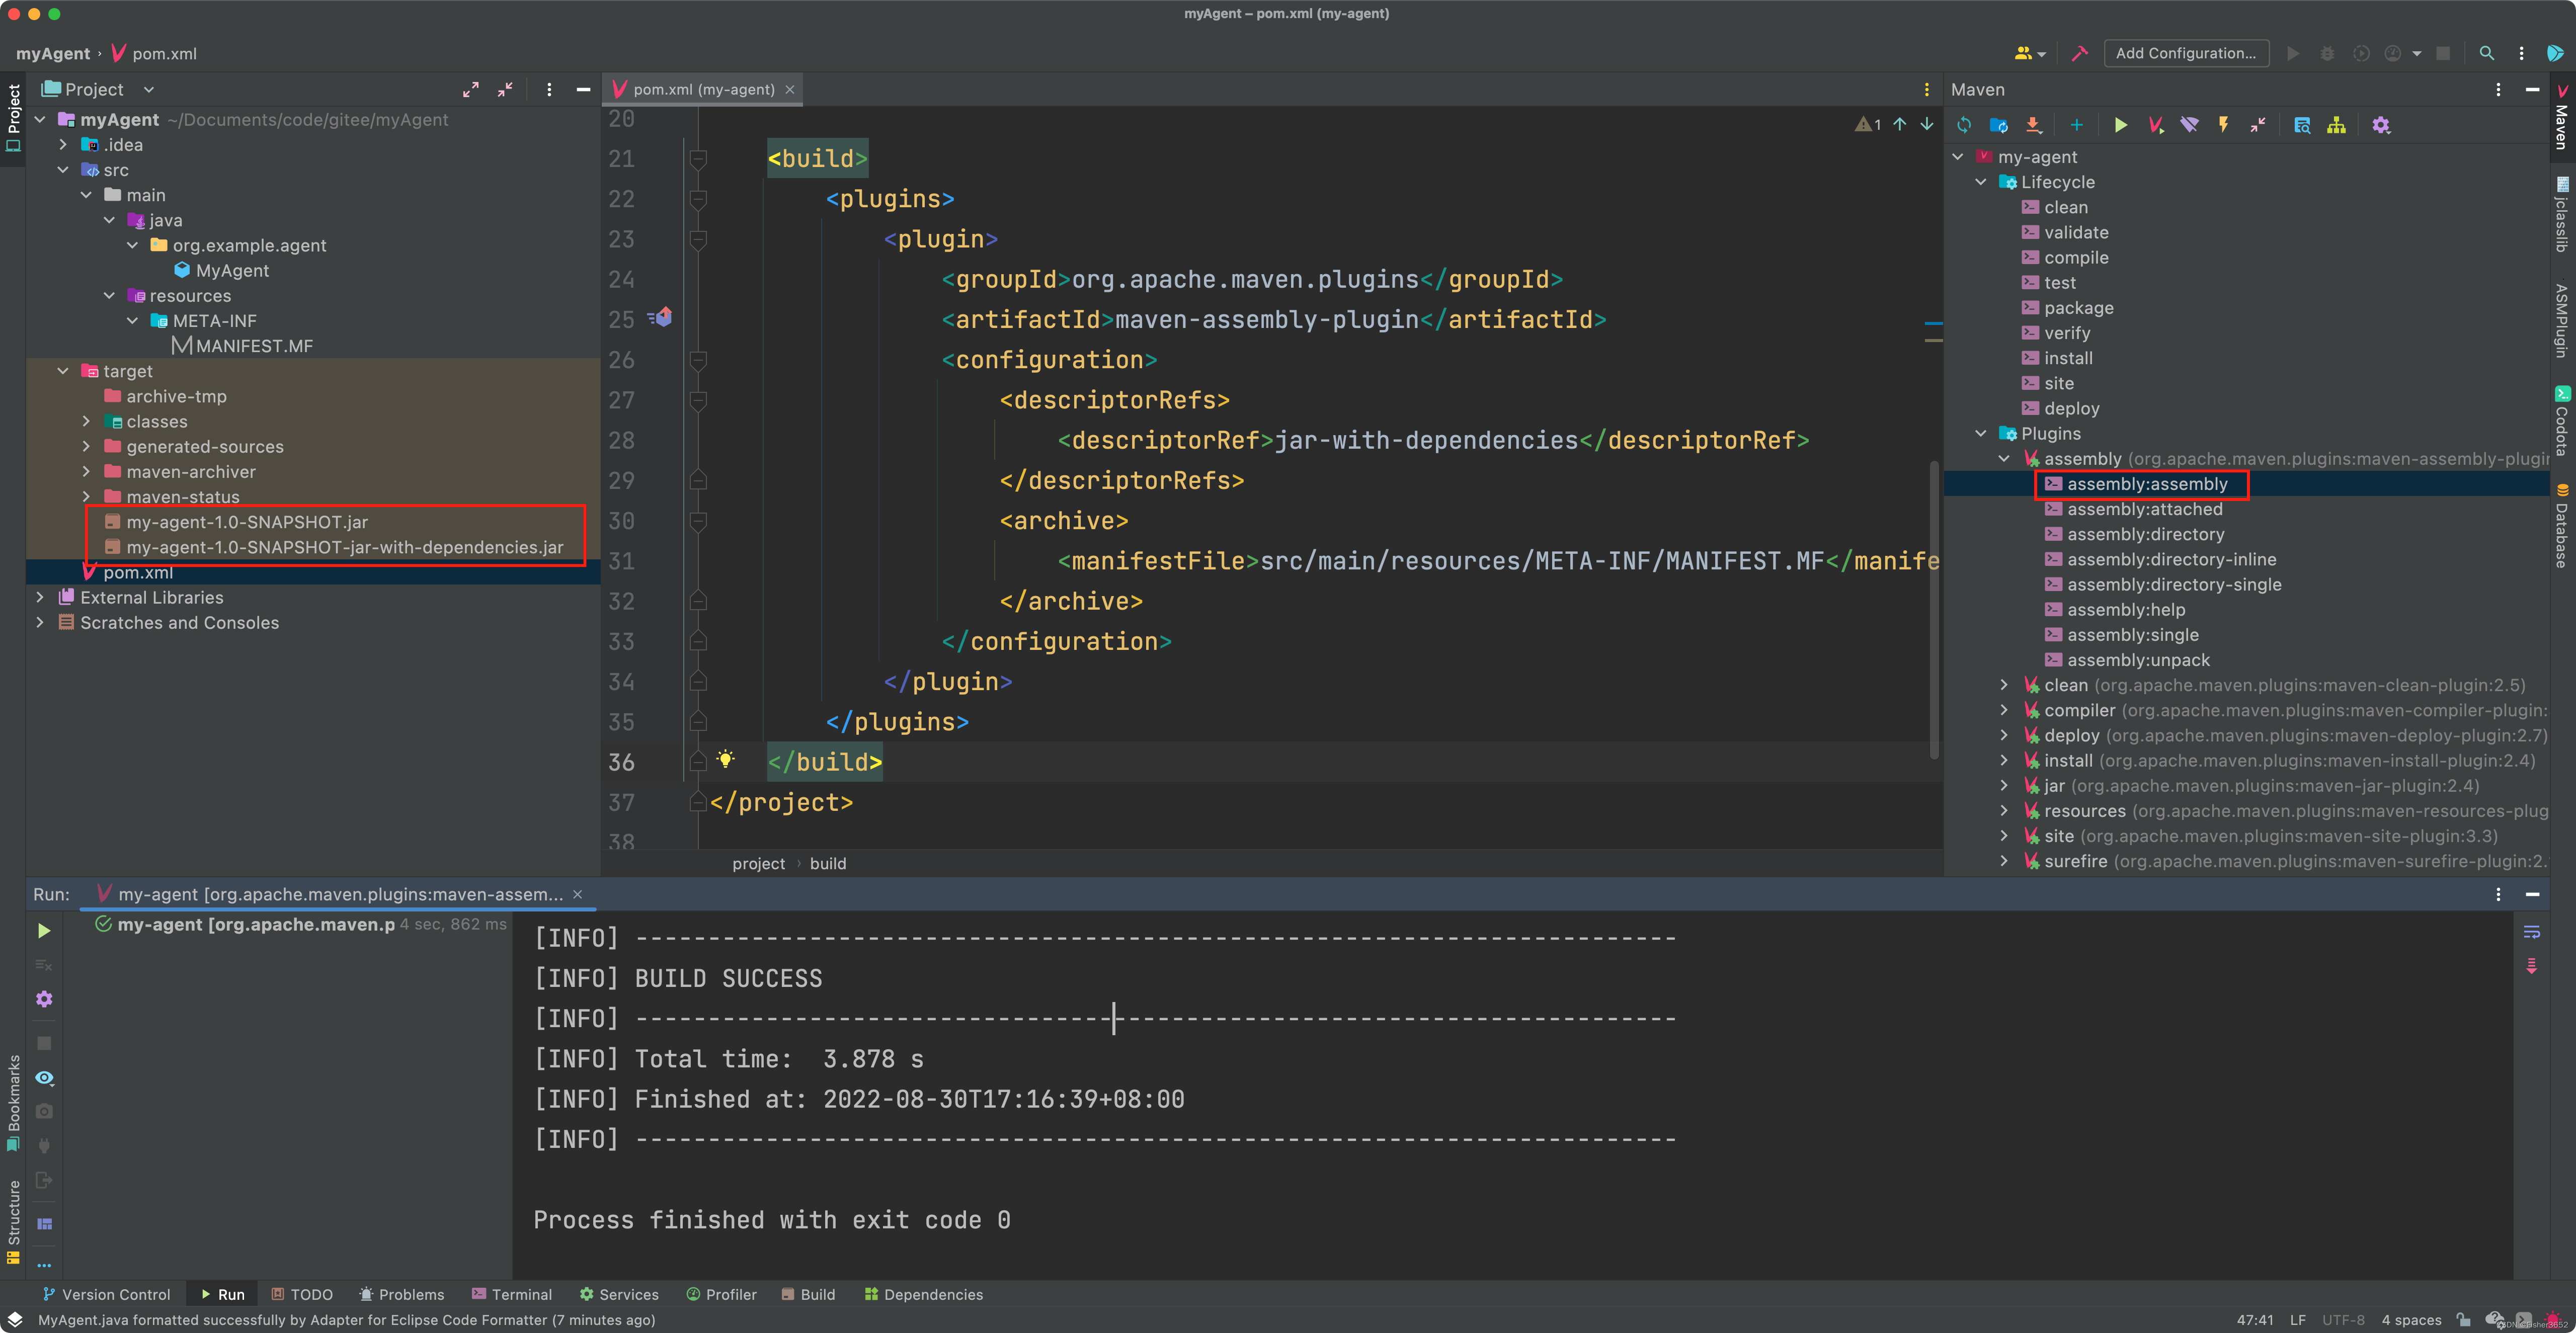This screenshot has width=2576, height=1333.
Task: Select my-agent-1.0-SNAPSHOT-jar-with-dependencies.jar file
Action: (x=344, y=547)
